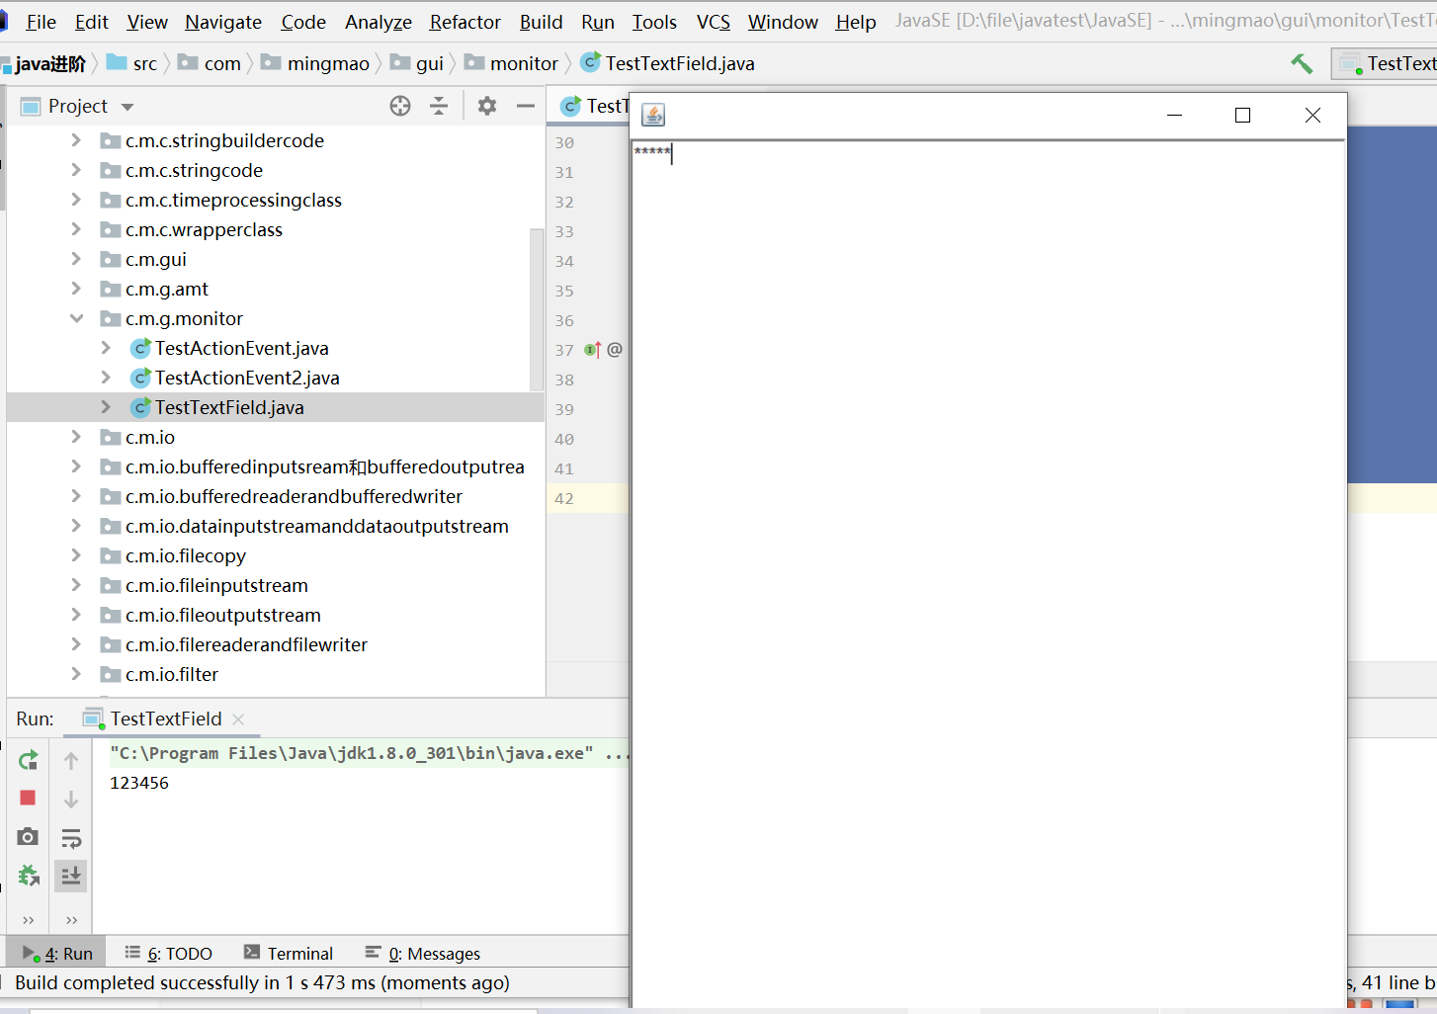
Task: Select c.m.io.bufferedreaderandbufferedwriter package
Action: [294, 496]
